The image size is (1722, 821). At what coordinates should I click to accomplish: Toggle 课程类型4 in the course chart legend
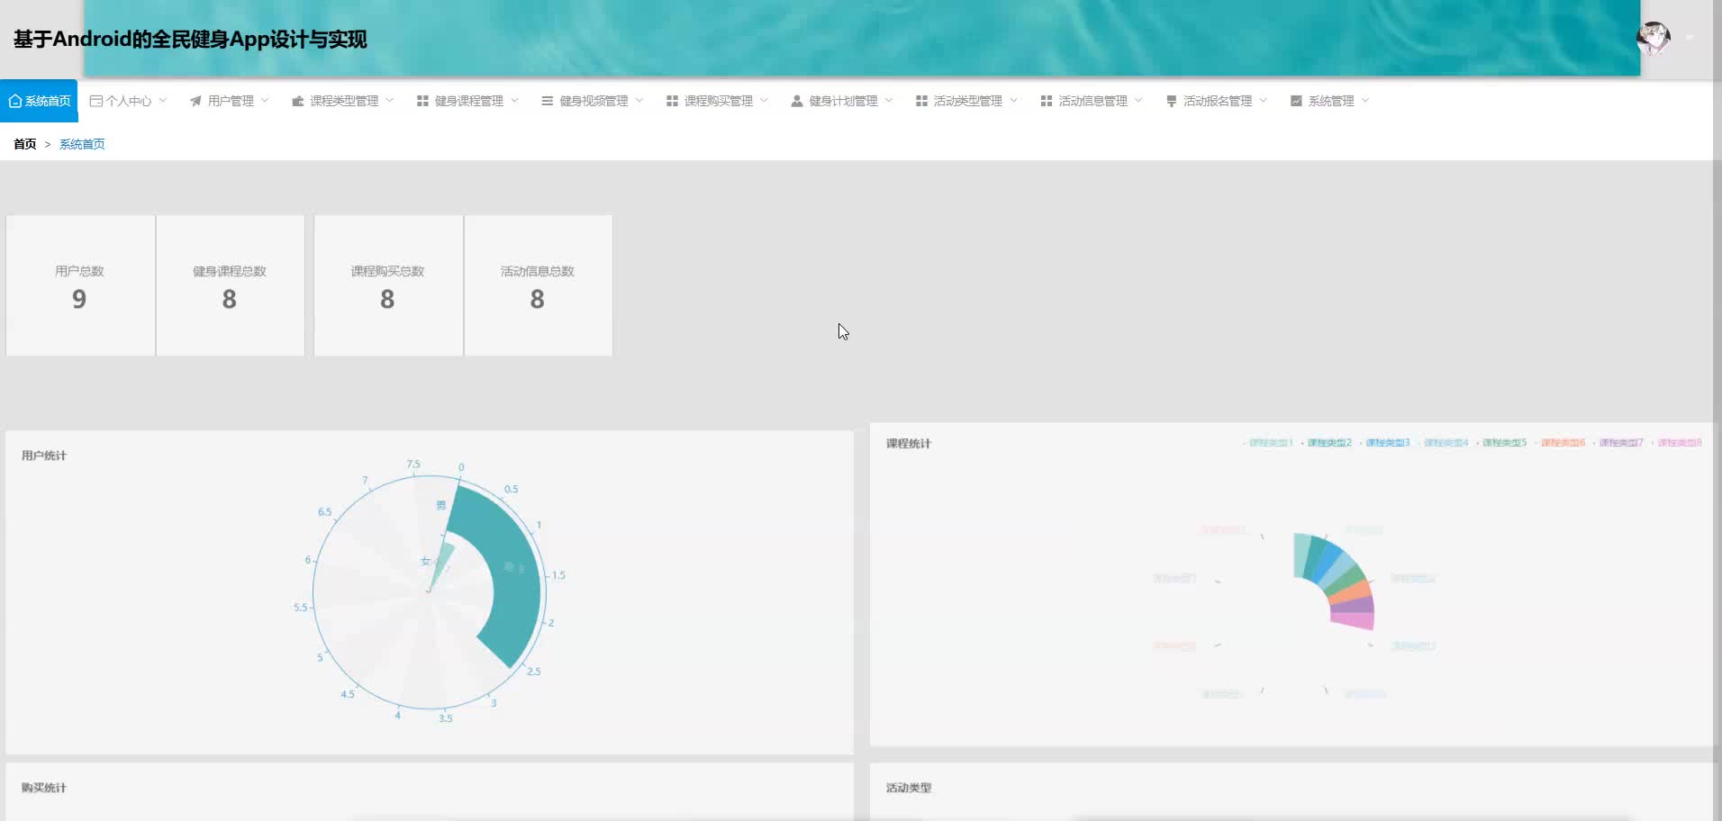coord(1444,443)
